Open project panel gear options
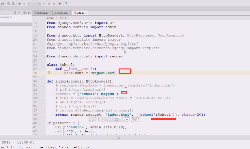The height and width of the screenshot is (149, 250). pyautogui.click(x=25, y=13)
